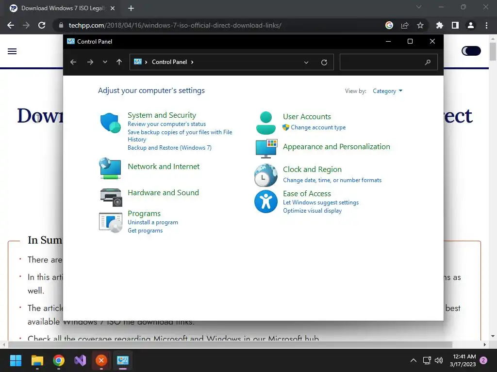497x372 pixels.
Task: Open the Ease of Access icon
Action: click(265, 201)
